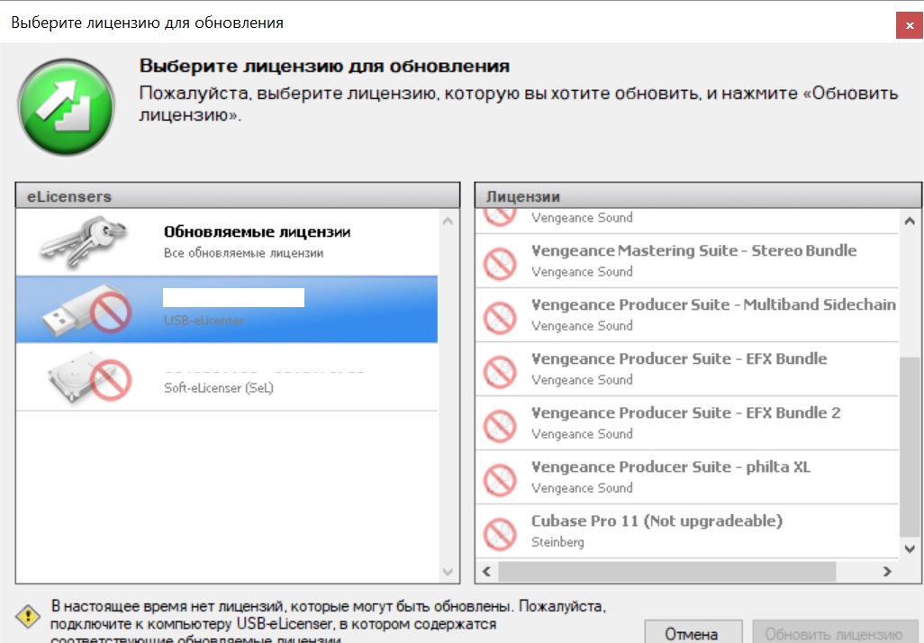The image size is (924, 643).
Task: Click the Все обновляемые лицензии subtitle text
Action: tap(243, 253)
